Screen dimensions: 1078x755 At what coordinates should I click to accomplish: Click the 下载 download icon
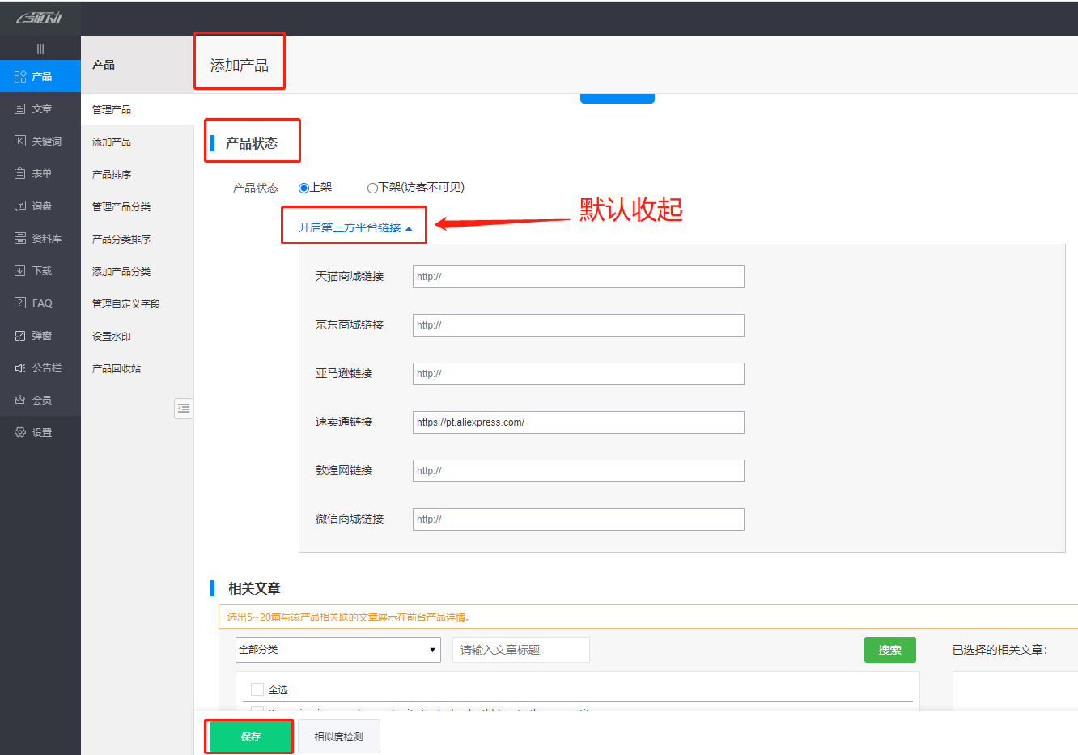(x=20, y=270)
